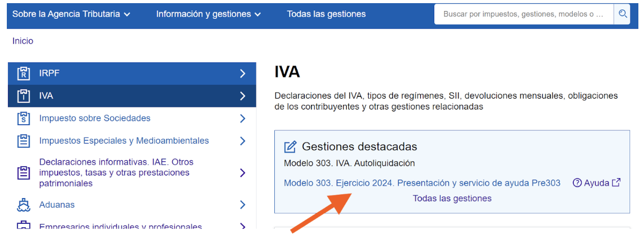
Task: Open Empresarios individuales y profesionales link
Action: click(x=121, y=227)
